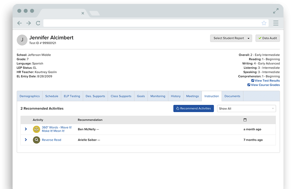291x189 pixels.
Task: Reload the page with refresh icon
Action: click(38, 23)
